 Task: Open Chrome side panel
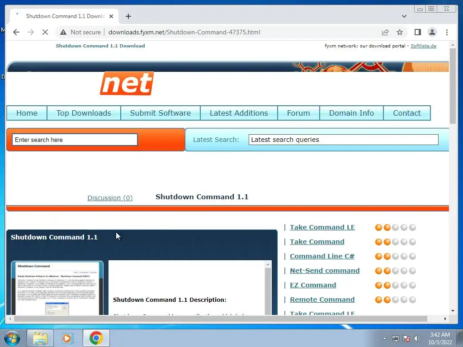click(x=417, y=32)
